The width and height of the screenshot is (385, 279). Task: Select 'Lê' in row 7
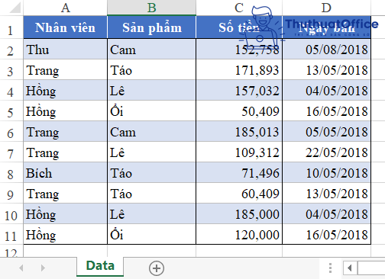click(152, 152)
